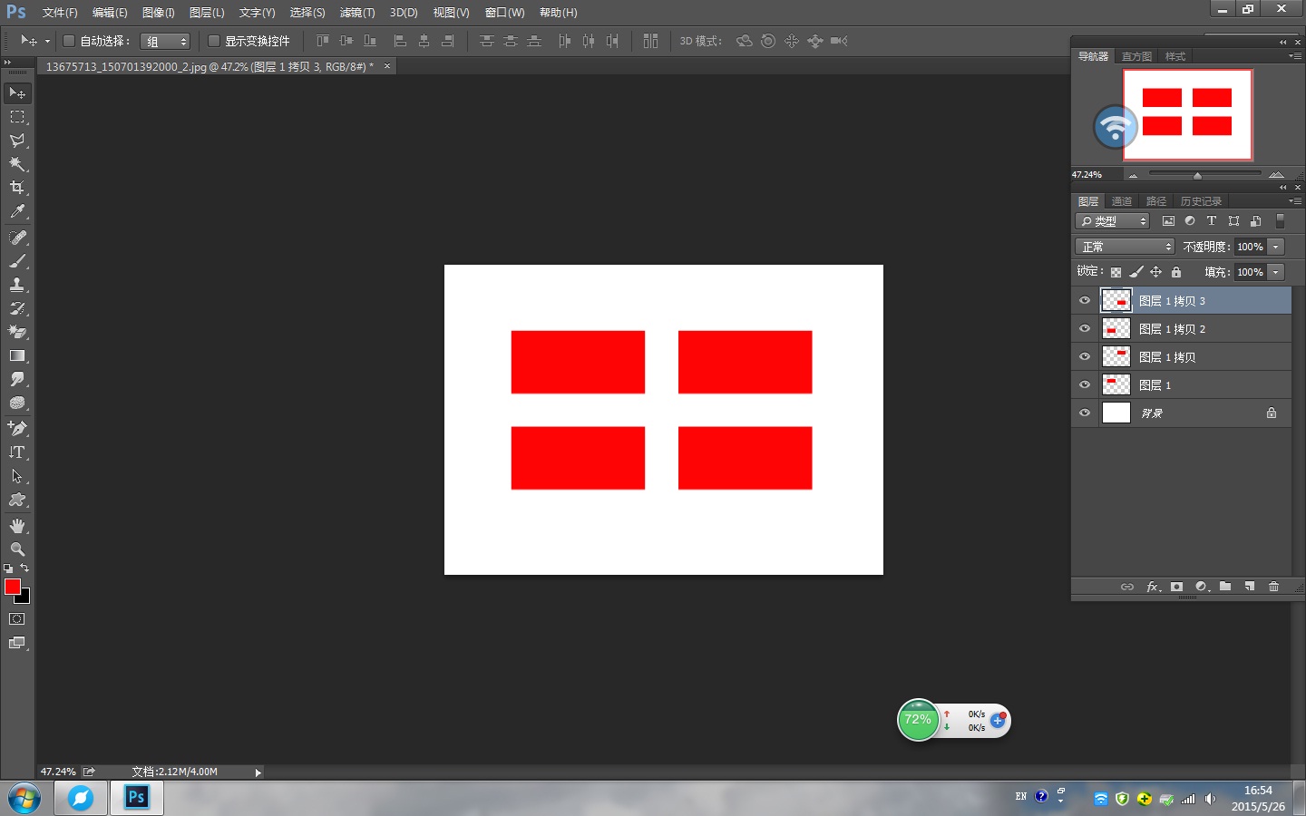The height and width of the screenshot is (816, 1306).
Task: Select the Lasso tool
Action: point(17,141)
